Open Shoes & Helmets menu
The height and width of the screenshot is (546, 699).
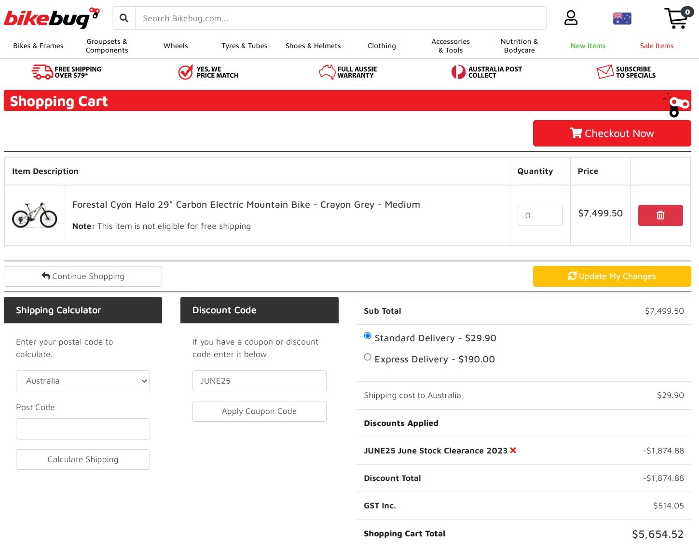point(313,46)
